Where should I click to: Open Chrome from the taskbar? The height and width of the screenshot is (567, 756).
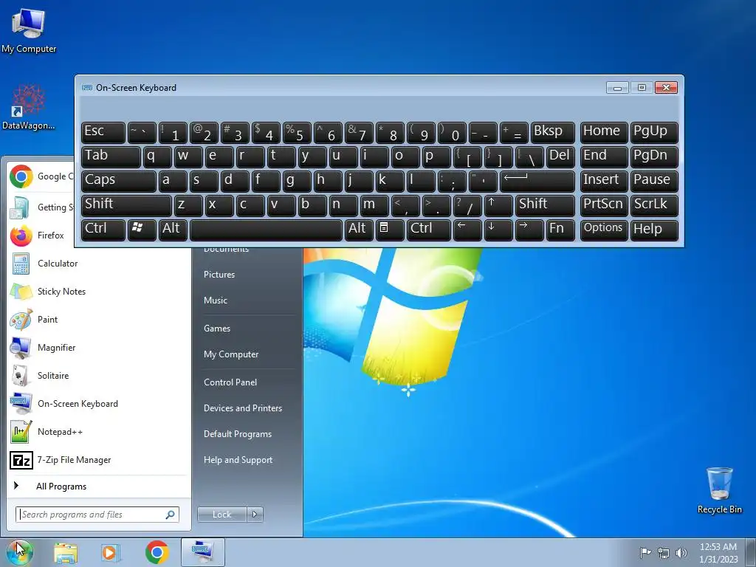tap(157, 552)
